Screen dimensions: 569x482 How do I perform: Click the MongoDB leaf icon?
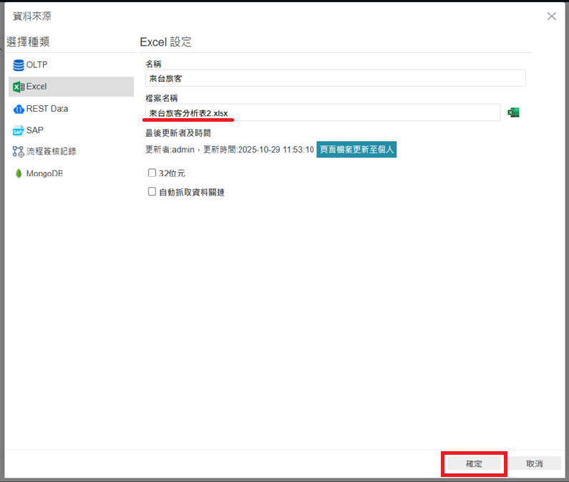pyautogui.click(x=18, y=174)
